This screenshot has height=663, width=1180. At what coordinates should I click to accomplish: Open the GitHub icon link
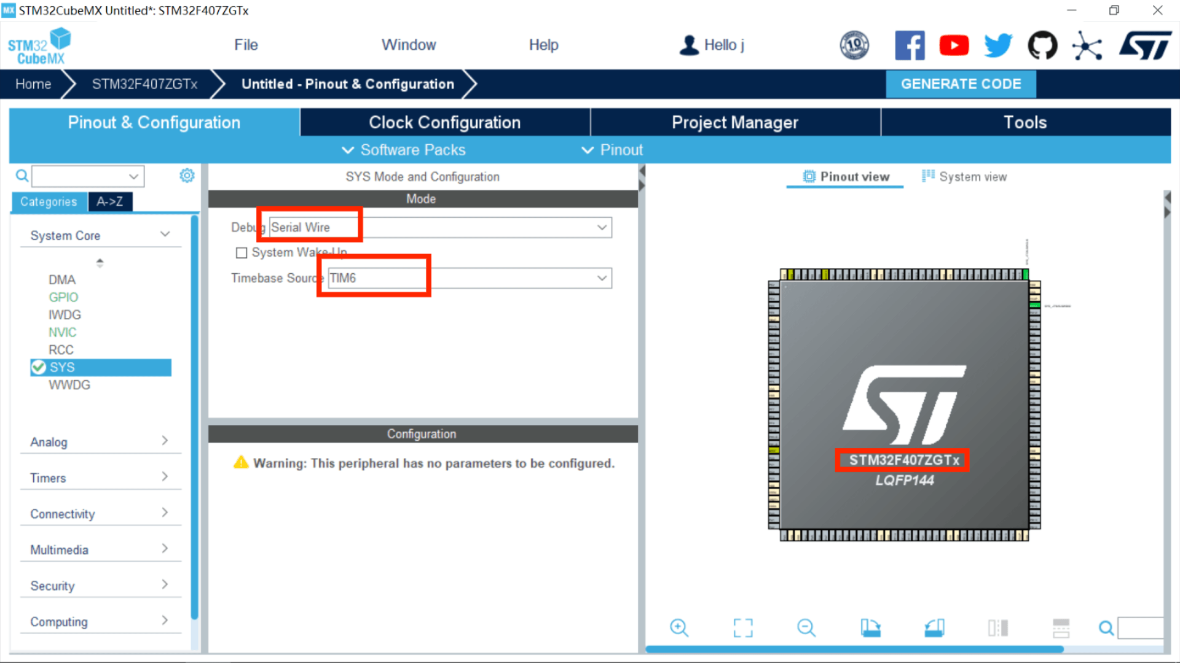click(x=1042, y=45)
